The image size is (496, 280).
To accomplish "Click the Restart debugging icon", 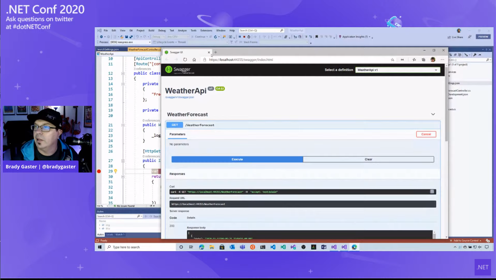I will 249,37.
